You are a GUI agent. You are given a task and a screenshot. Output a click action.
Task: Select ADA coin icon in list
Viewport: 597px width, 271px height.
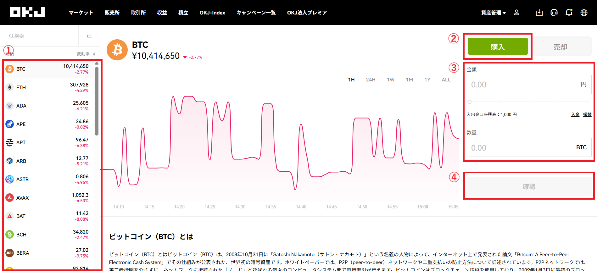pos(9,106)
